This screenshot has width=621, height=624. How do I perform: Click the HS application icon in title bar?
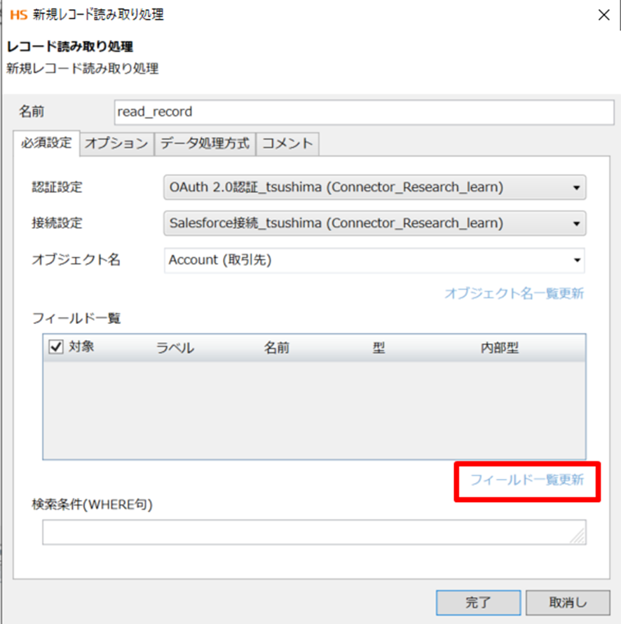point(19,15)
